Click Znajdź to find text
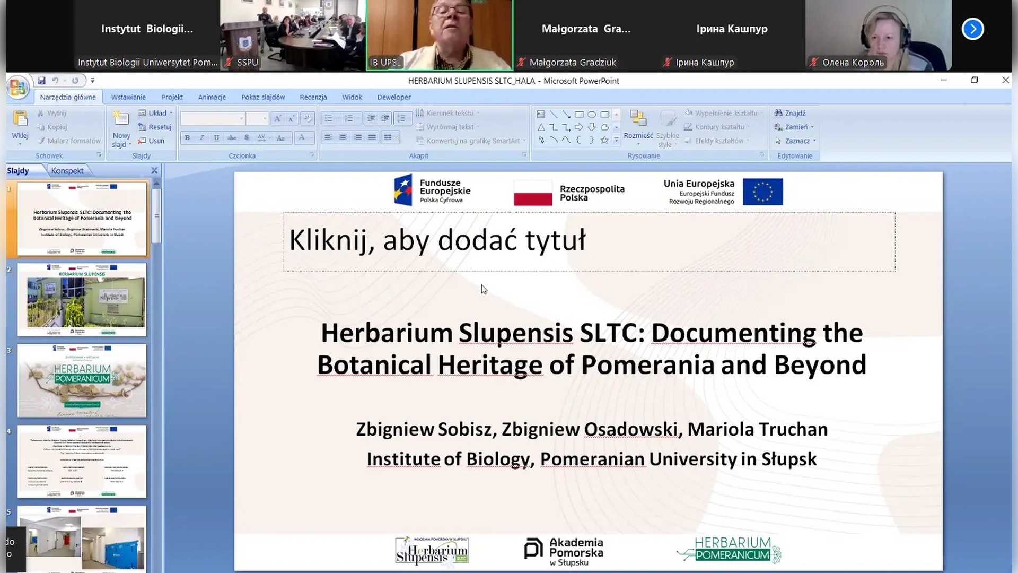Viewport: 1018px width, 573px height. click(x=790, y=113)
